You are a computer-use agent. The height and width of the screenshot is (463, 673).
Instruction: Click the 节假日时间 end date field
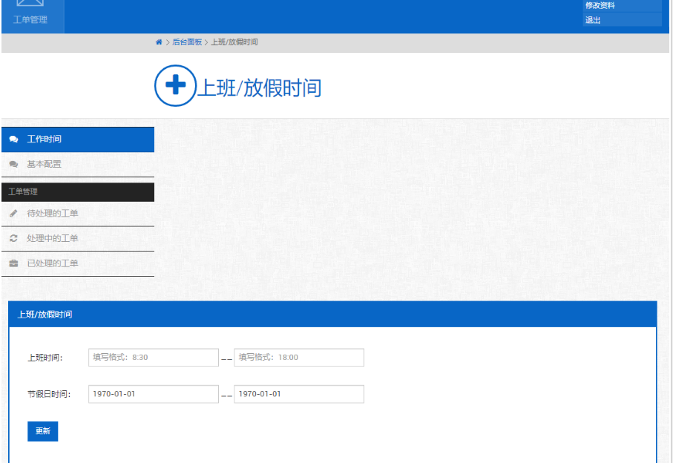click(299, 394)
